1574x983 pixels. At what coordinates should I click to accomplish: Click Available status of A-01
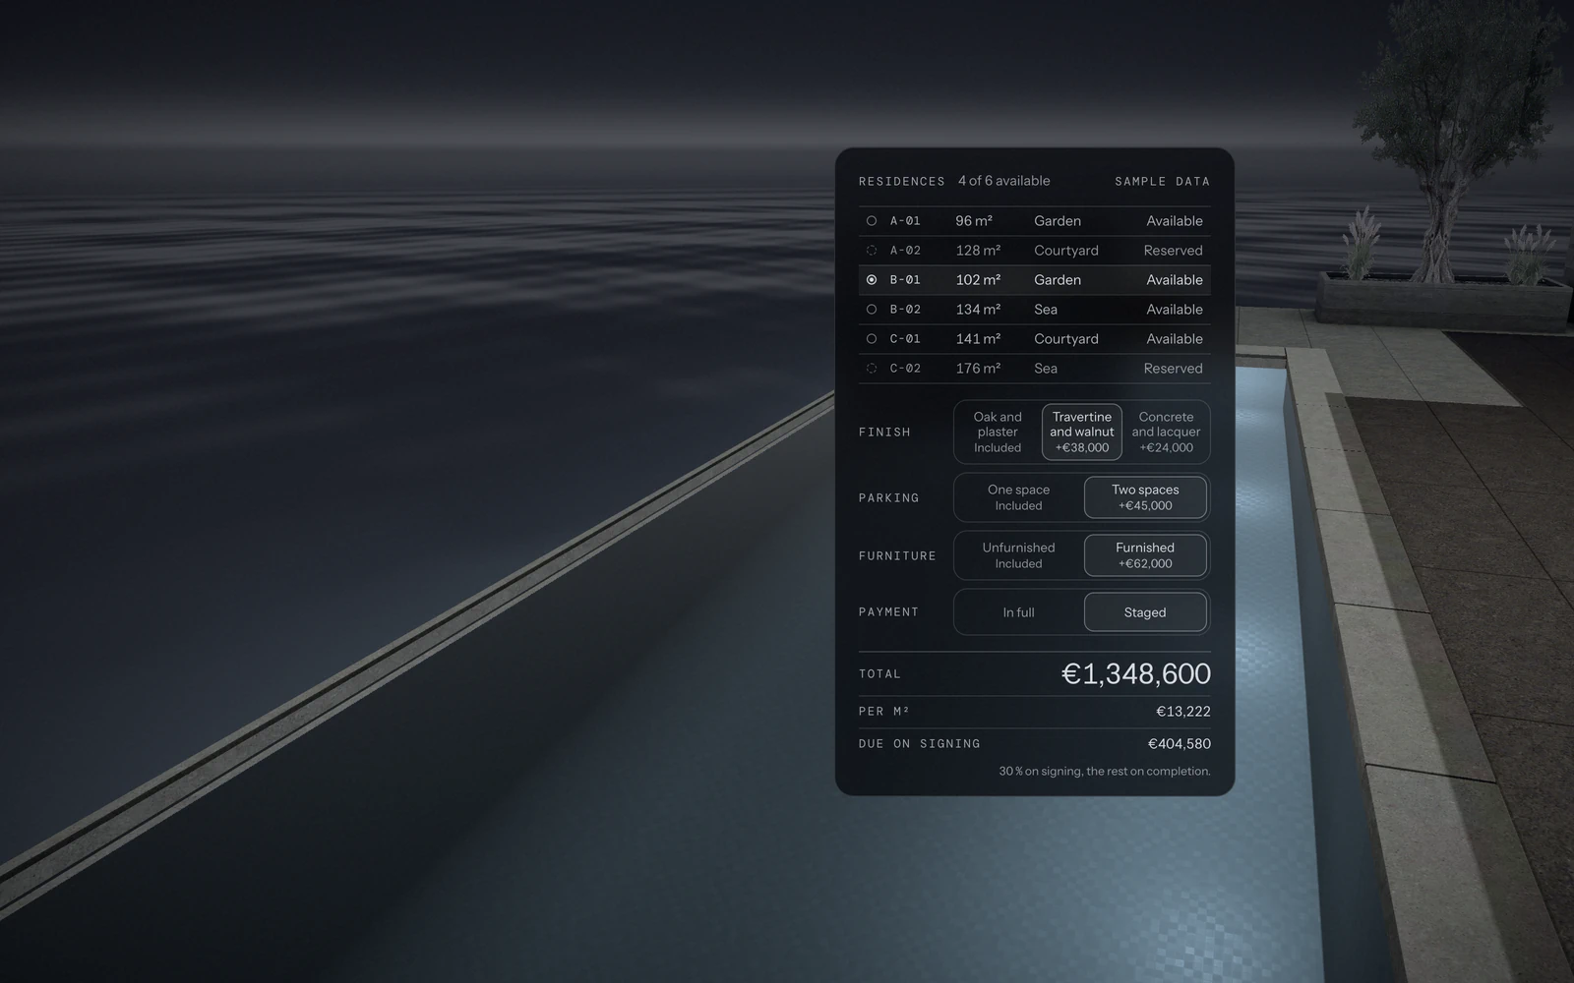[1175, 221]
